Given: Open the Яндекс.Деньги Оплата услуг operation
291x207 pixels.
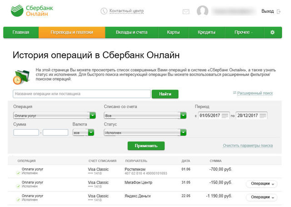Looking at the screenshot, I should [x=32, y=196].
